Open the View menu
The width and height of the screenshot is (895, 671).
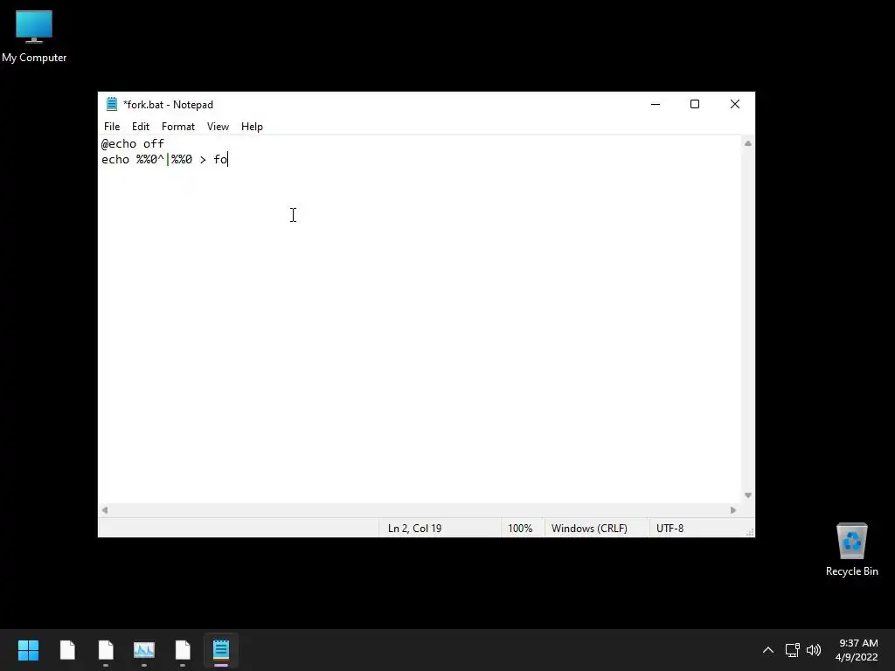218,127
